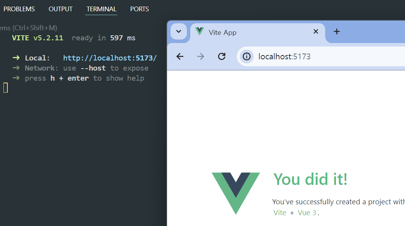
Task: Click the large Vue logo on the page
Action: coord(236,193)
